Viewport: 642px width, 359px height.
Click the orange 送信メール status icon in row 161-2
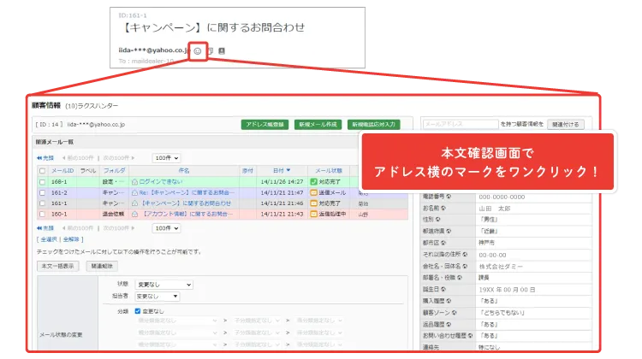(x=313, y=192)
